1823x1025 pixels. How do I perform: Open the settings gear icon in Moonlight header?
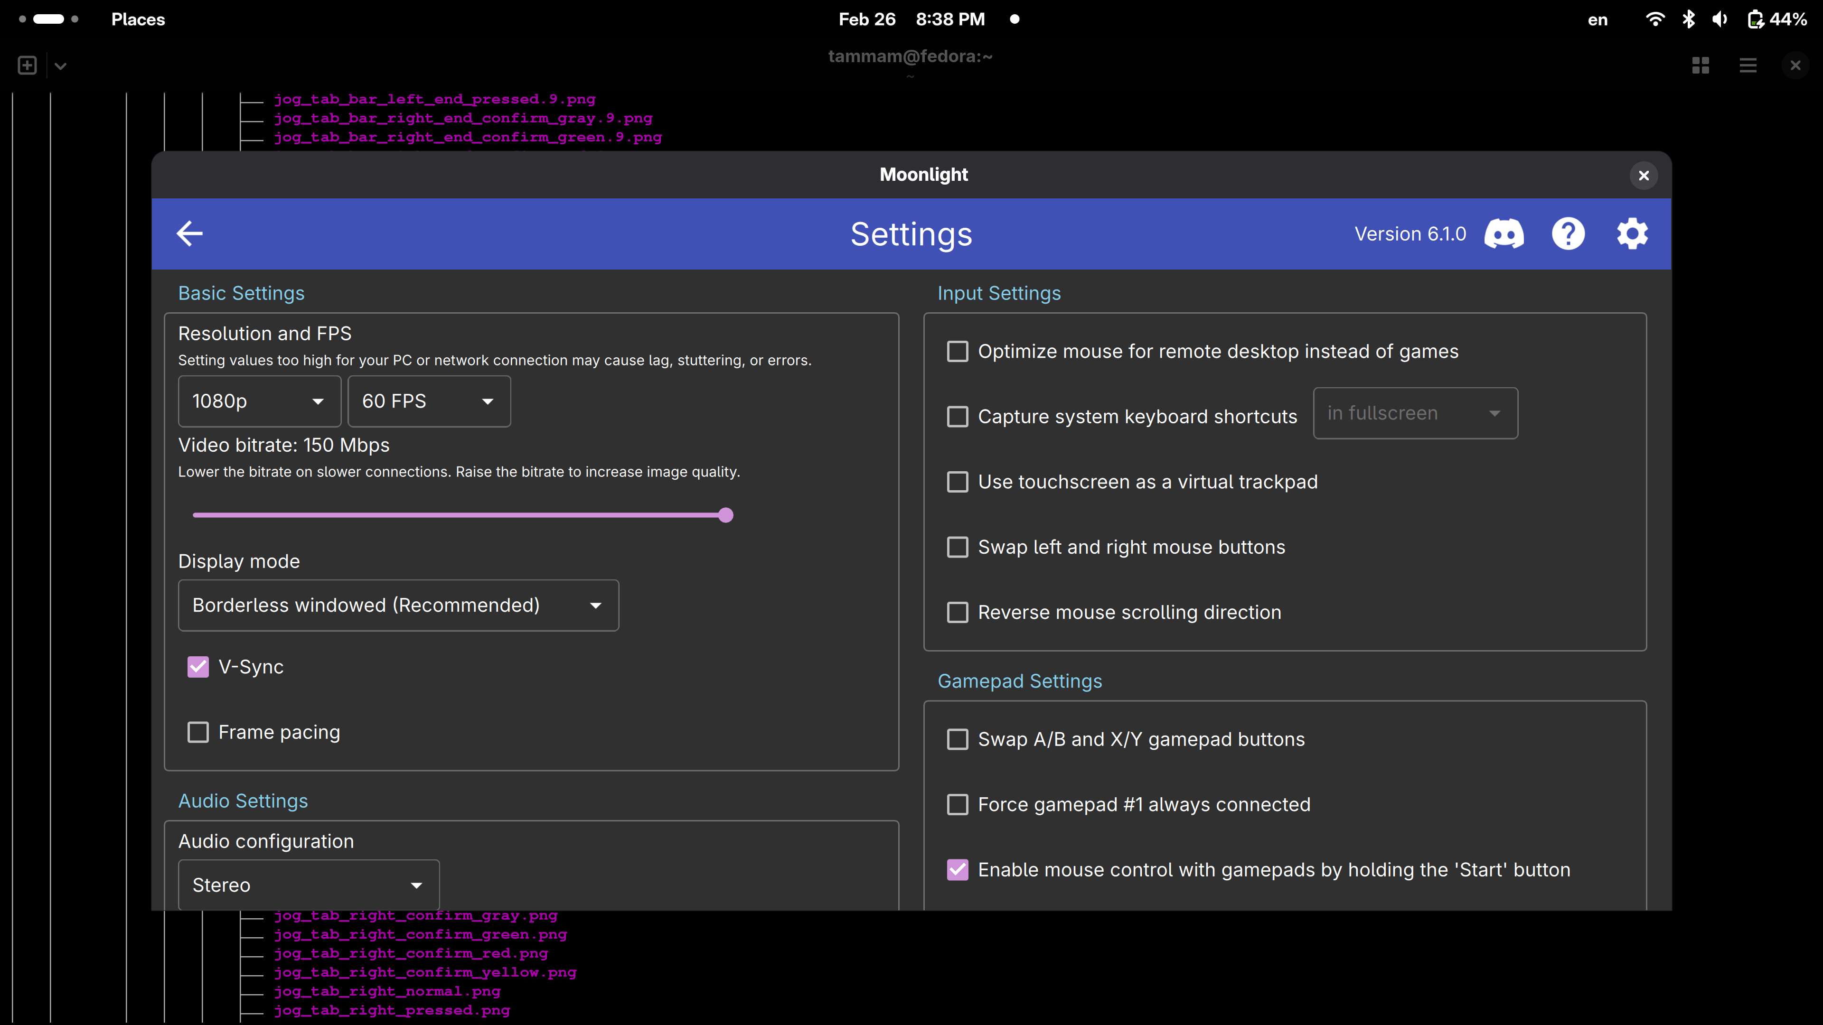coord(1632,234)
